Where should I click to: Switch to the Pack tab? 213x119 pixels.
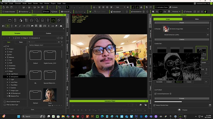(x=21, y=42)
